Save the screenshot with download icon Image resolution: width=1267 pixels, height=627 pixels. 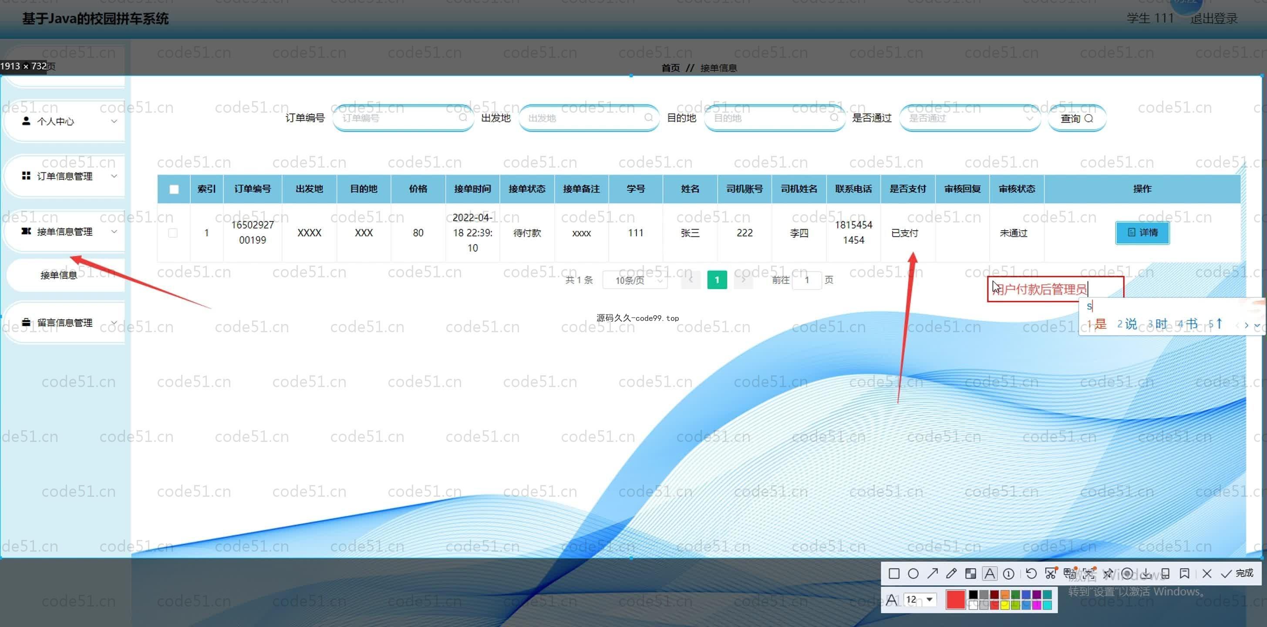[1146, 573]
